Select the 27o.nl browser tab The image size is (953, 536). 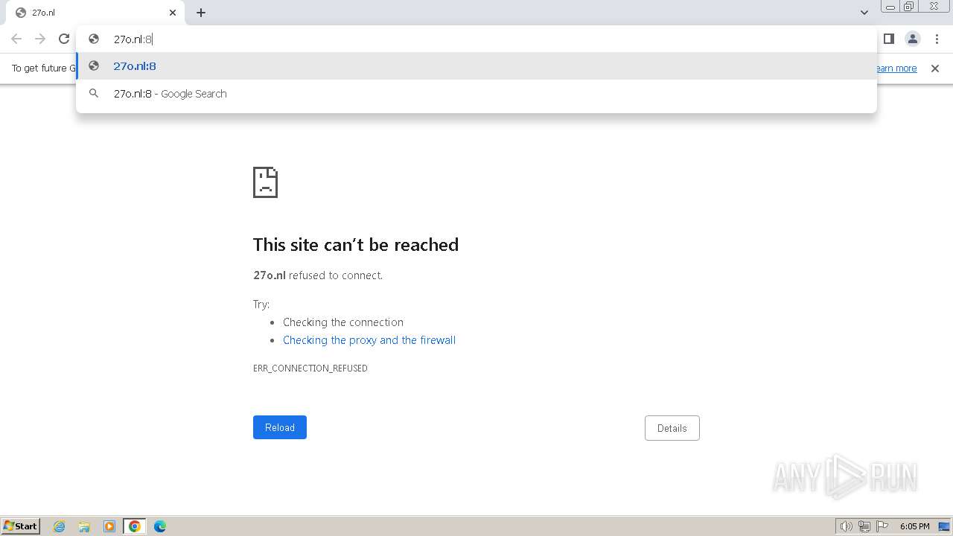[95, 13]
